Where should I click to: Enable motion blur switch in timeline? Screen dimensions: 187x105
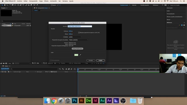point(71,69)
